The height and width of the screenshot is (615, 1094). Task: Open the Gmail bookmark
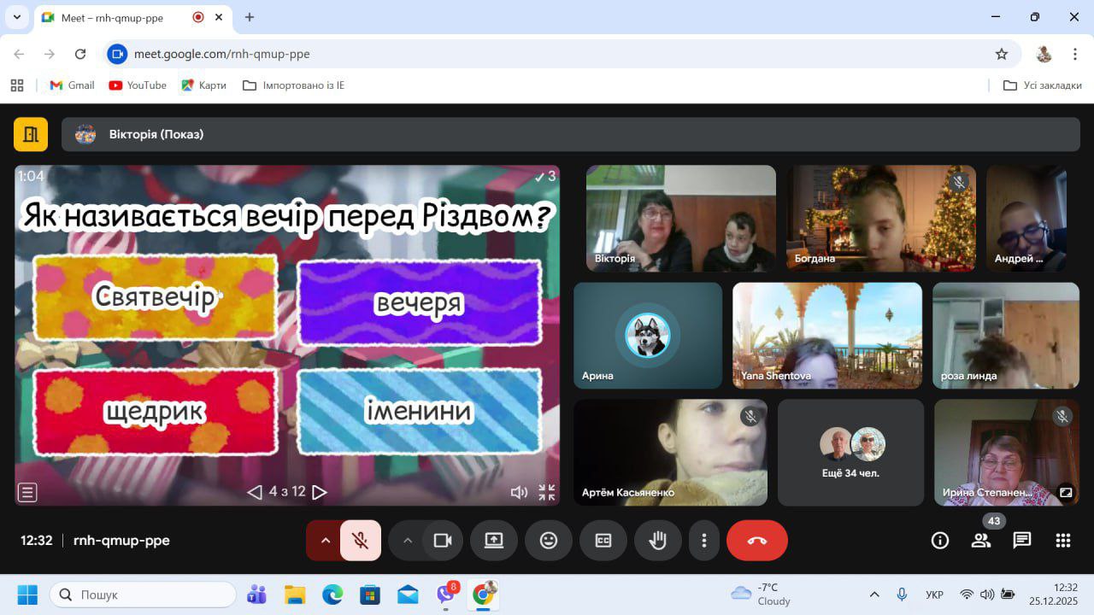coord(73,85)
